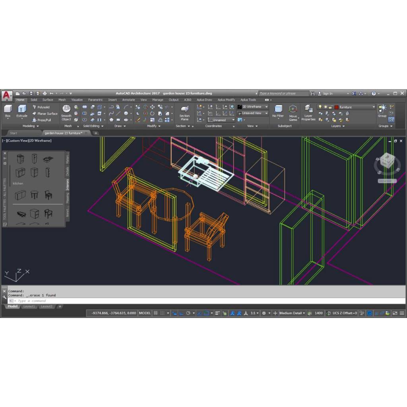Open the Medium Detail level dropdown
This screenshot has height=407, width=407.
point(292,313)
